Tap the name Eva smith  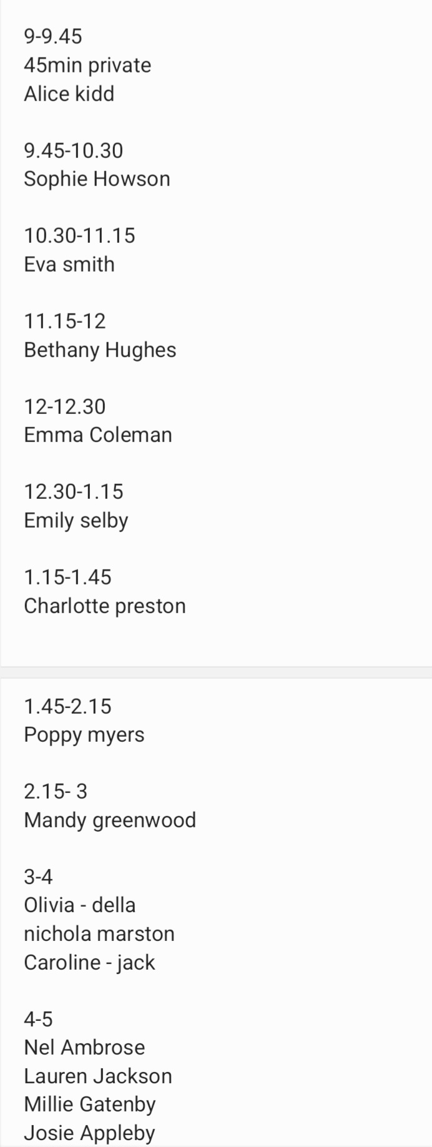point(69,264)
